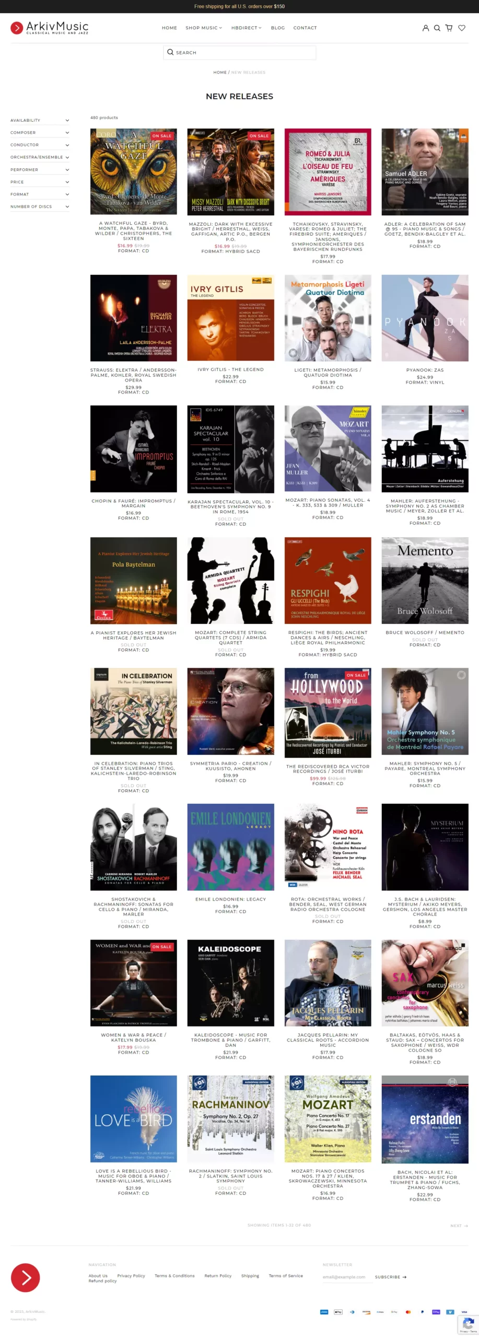
Task: Expand the Number of Discs filter
Action: pos(40,206)
